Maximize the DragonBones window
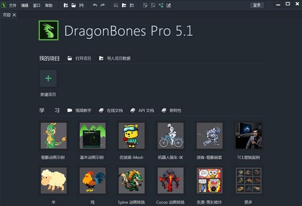302x206 pixels. click(x=288, y=4)
